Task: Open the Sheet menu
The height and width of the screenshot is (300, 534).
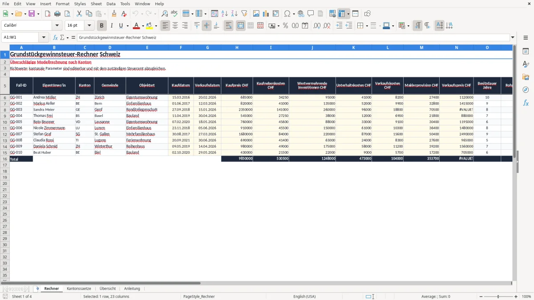Action: (96, 4)
